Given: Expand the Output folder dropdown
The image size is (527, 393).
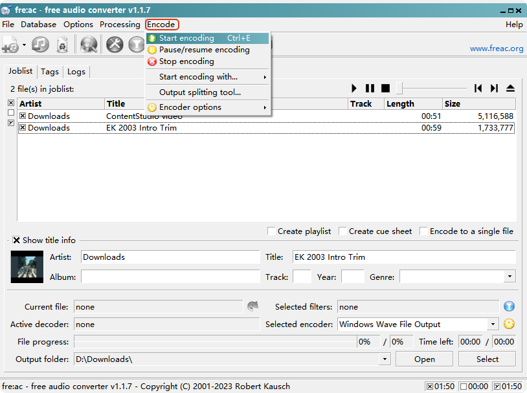Looking at the screenshot, I should tap(385, 359).
